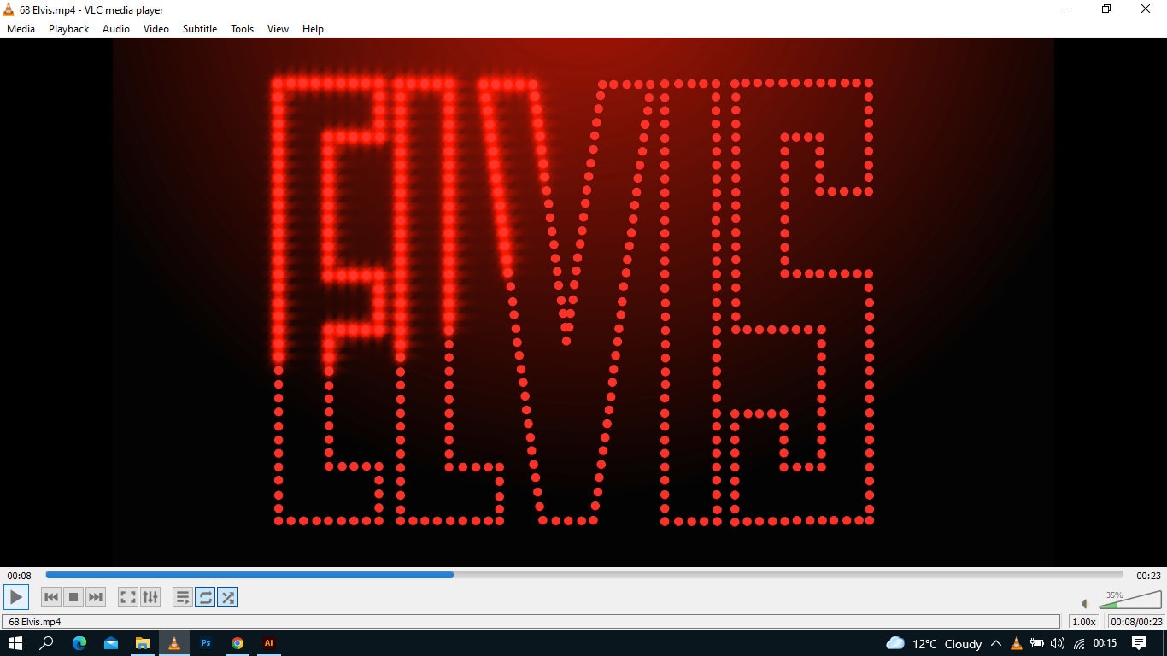The image size is (1167, 656).
Task: Click the Elvis video display area
Action: tap(583, 302)
